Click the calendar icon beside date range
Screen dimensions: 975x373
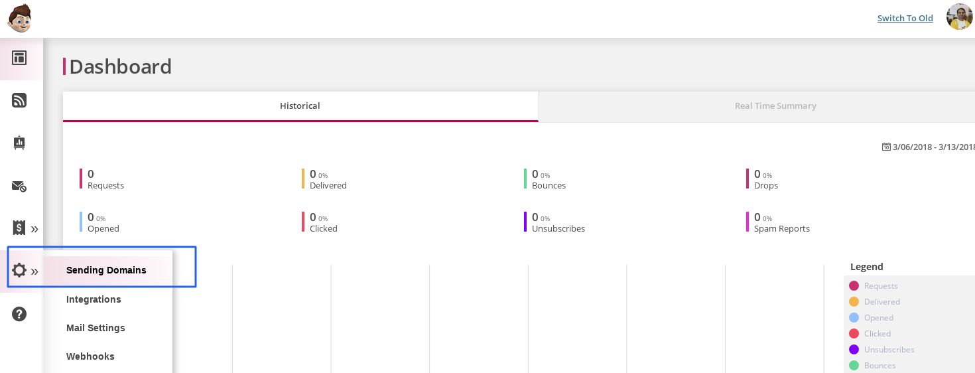coord(886,147)
